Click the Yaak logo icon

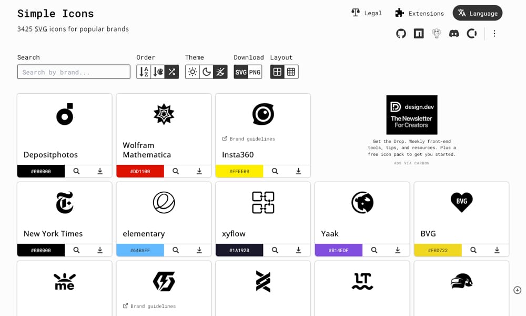[x=362, y=202]
